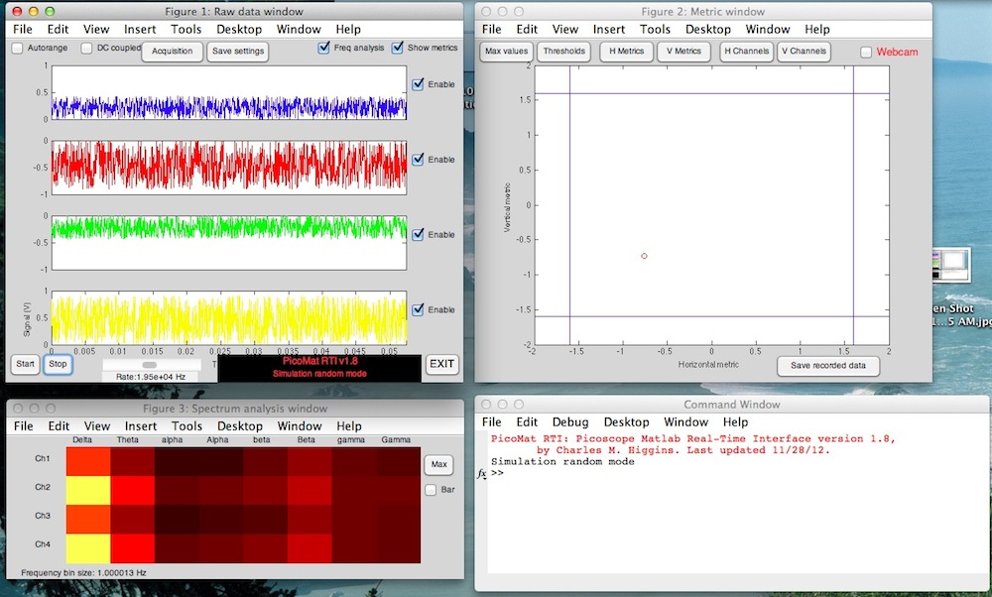Enable the DC coupled checkbox
Screen dimensions: 992x597
pyautogui.click(x=87, y=48)
